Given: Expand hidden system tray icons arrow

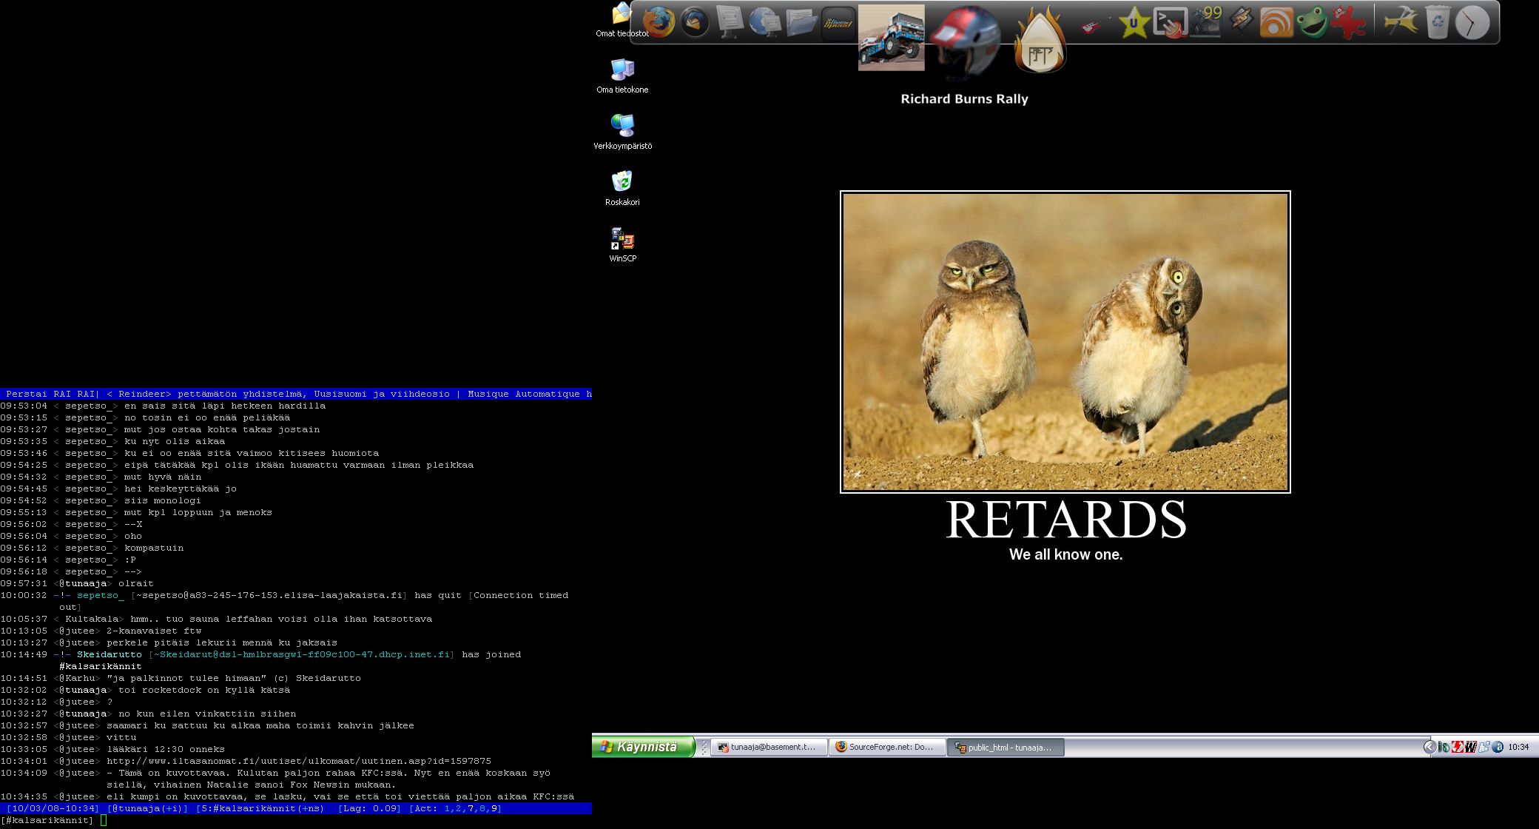Looking at the screenshot, I should (1429, 747).
